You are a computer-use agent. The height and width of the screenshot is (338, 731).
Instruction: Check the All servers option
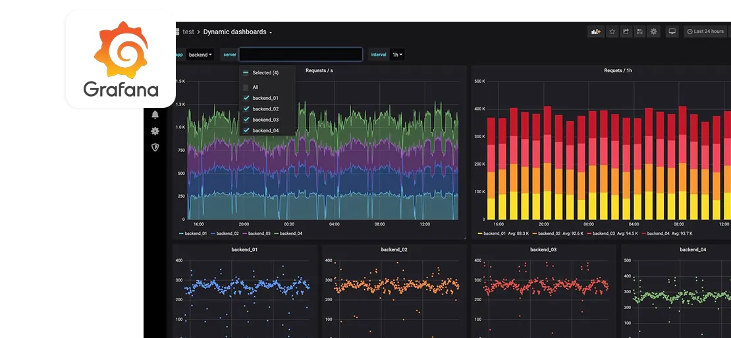point(246,87)
